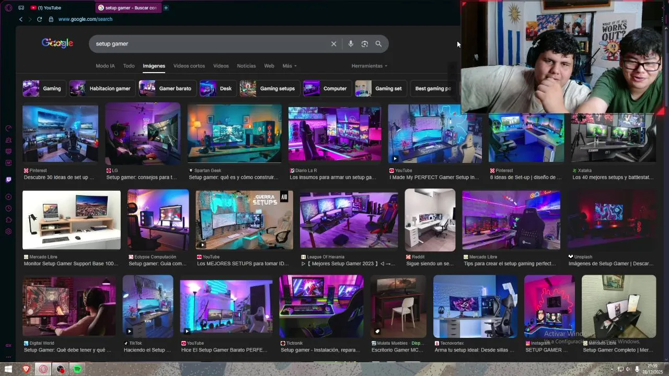Open Spartan Geek setup gamer image
669x376 pixels.
click(x=234, y=134)
